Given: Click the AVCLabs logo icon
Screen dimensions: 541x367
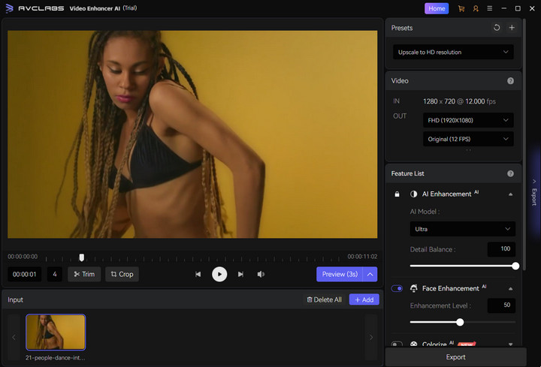Looking at the screenshot, I should point(10,8).
